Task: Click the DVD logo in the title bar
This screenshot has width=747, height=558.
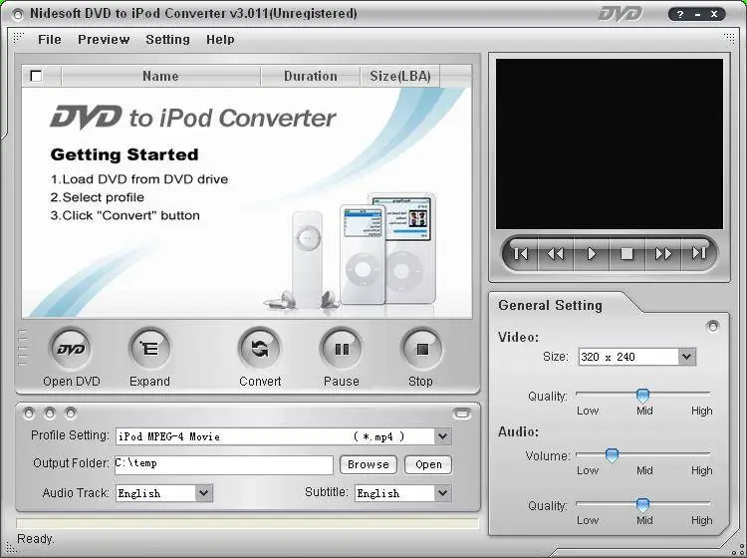Action: point(621,14)
